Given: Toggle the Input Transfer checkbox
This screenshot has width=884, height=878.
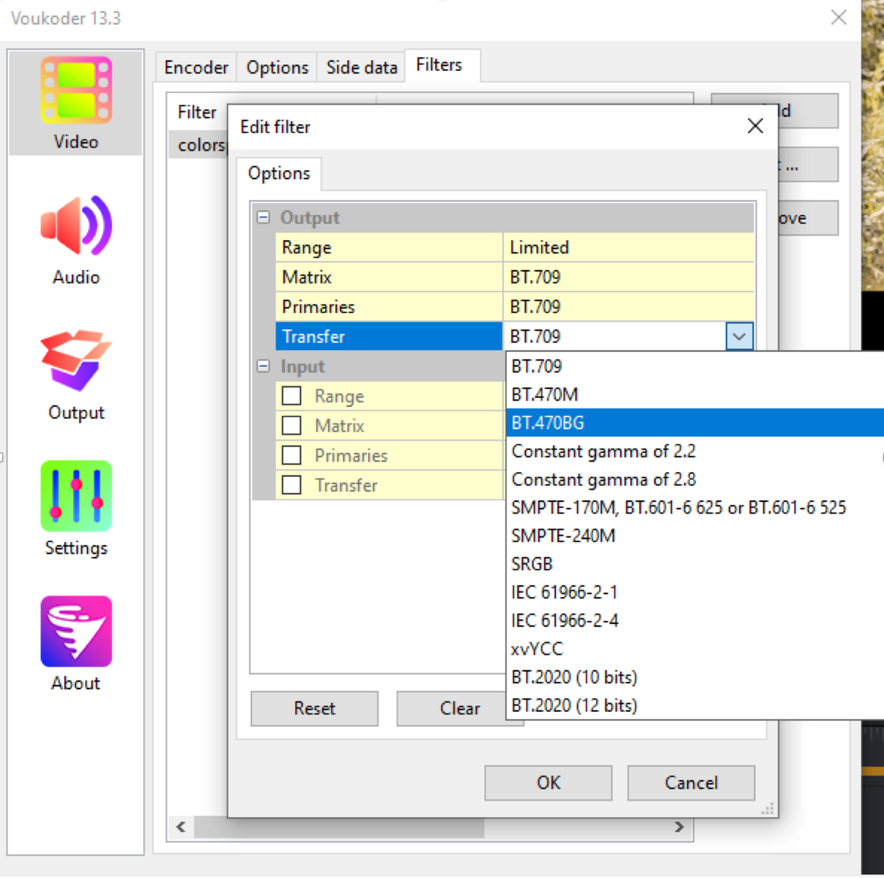Looking at the screenshot, I should (x=291, y=485).
